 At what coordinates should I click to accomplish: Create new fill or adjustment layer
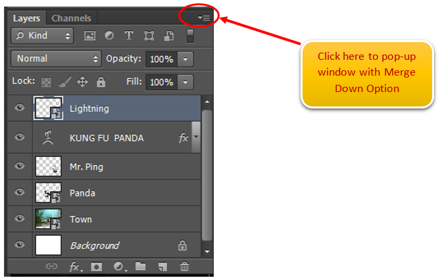coord(120,267)
